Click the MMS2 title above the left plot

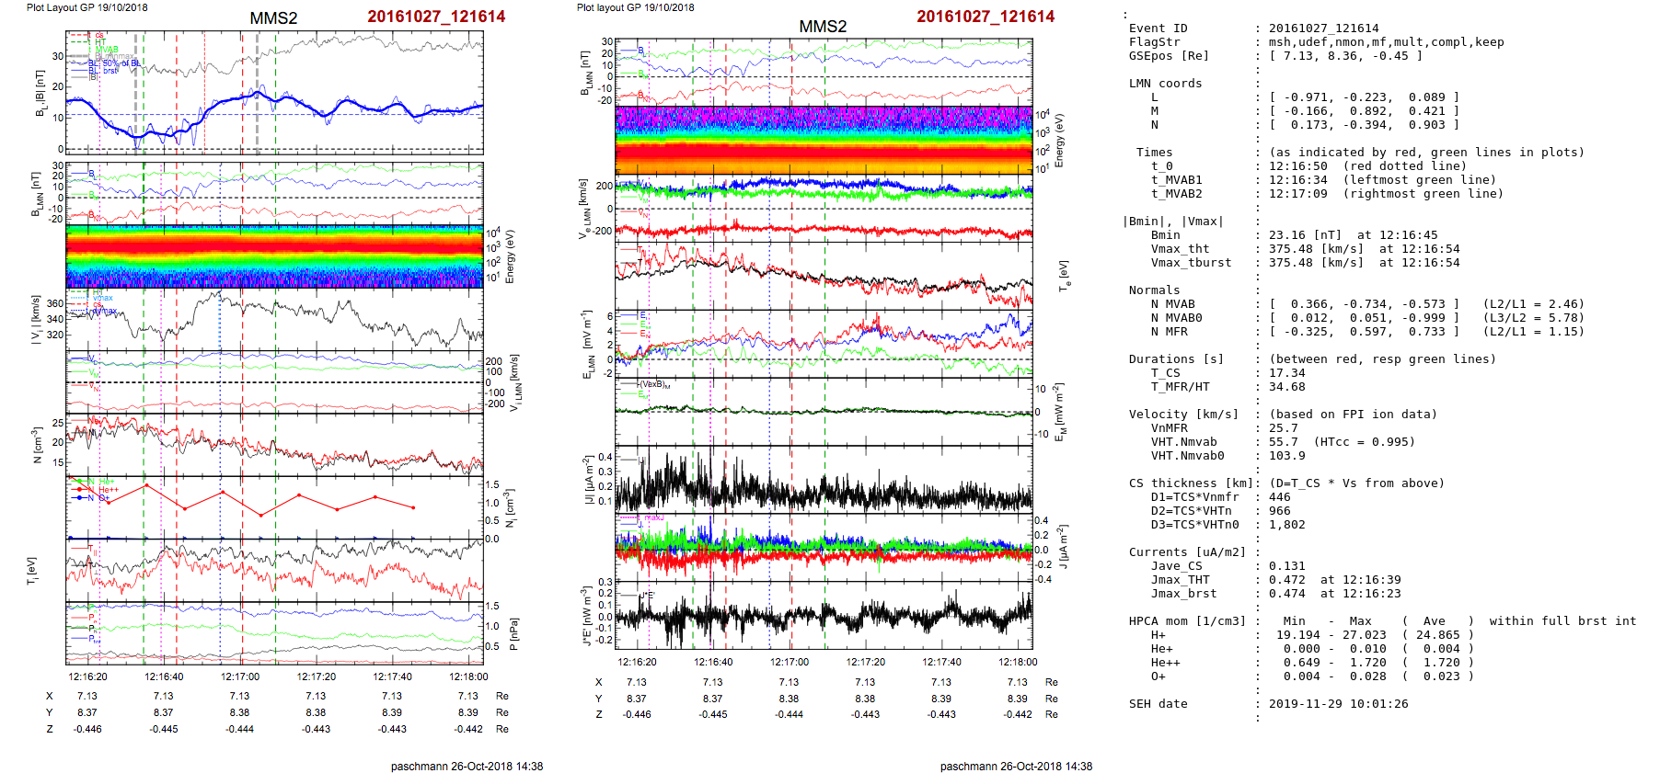click(x=273, y=18)
